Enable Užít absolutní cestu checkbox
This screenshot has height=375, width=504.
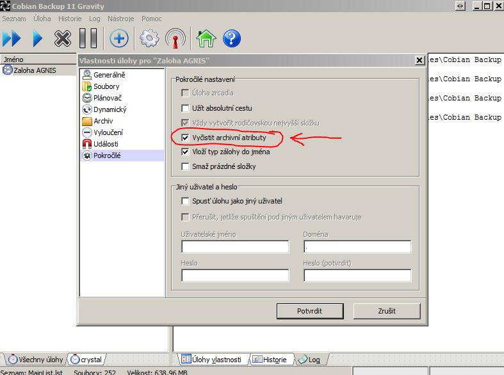tap(185, 108)
